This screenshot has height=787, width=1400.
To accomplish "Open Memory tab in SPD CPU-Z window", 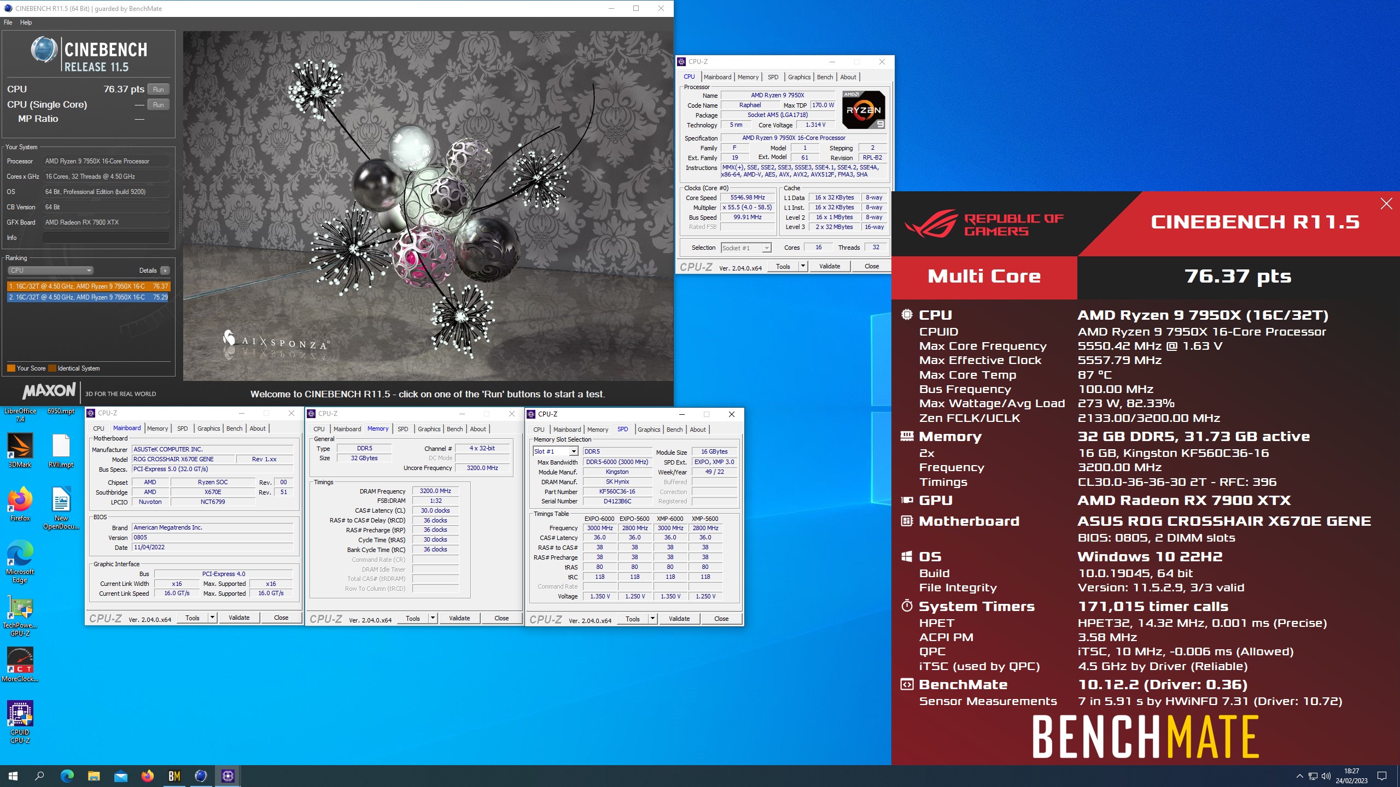I will tap(597, 430).
